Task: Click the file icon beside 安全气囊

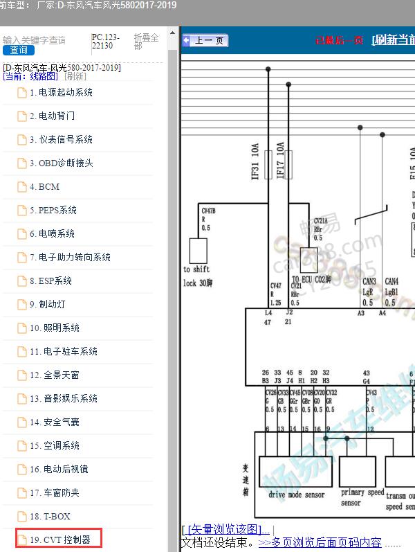Action: pyautogui.click(x=22, y=422)
